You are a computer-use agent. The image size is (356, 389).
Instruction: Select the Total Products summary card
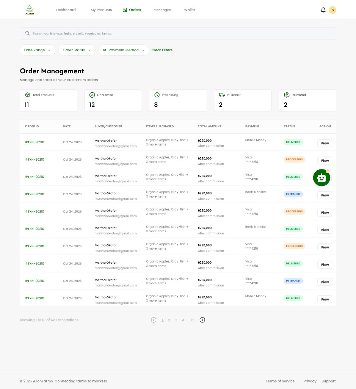click(x=49, y=100)
